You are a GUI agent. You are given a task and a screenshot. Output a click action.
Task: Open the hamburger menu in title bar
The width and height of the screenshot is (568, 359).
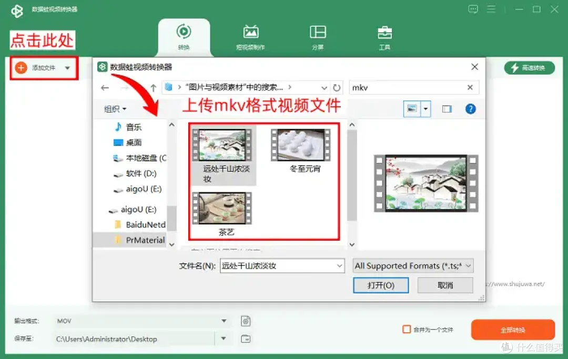[491, 9]
